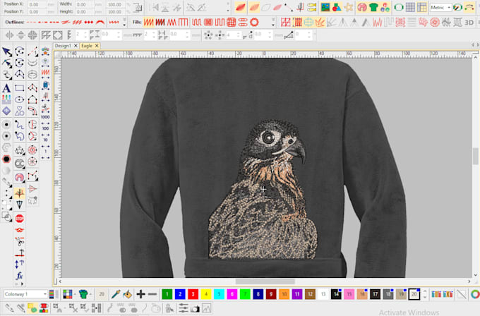Select the ring contour fill icon
Viewport: 480px width, 316px height.
tap(254, 22)
